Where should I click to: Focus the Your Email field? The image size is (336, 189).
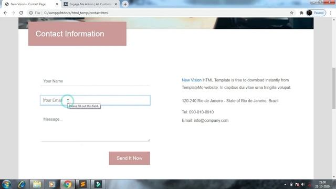pyautogui.click(x=95, y=100)
